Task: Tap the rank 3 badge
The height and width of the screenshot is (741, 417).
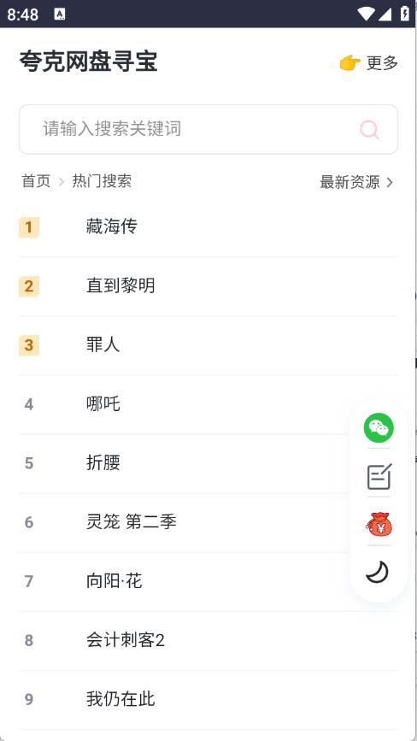Action: click(x=29, y=345)
